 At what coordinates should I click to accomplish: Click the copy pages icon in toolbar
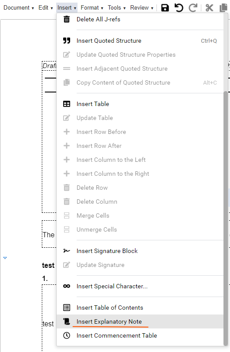click(x=223, y=8)
